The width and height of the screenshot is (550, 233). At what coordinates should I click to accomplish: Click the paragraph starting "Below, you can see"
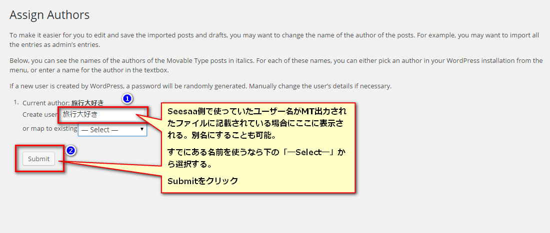(x=276, y=65)
